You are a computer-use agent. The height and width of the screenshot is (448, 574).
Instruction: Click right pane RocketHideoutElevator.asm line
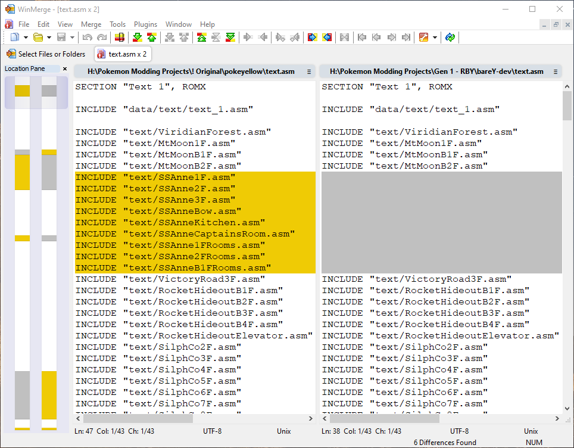point(441,335)
